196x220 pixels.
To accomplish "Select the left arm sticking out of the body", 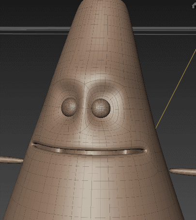I will [x=12, y=160].
